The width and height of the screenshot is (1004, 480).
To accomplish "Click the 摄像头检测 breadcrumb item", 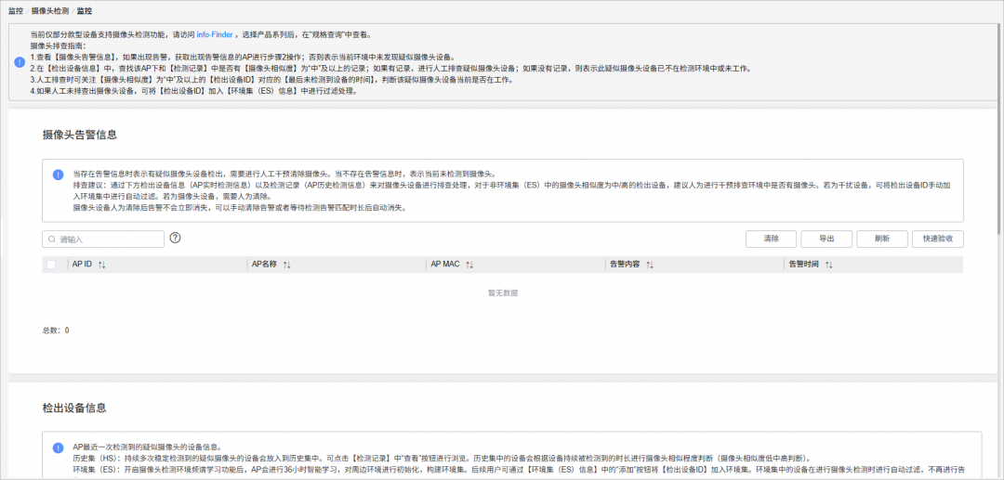I will pyautogui.click(x=50, y=11).
